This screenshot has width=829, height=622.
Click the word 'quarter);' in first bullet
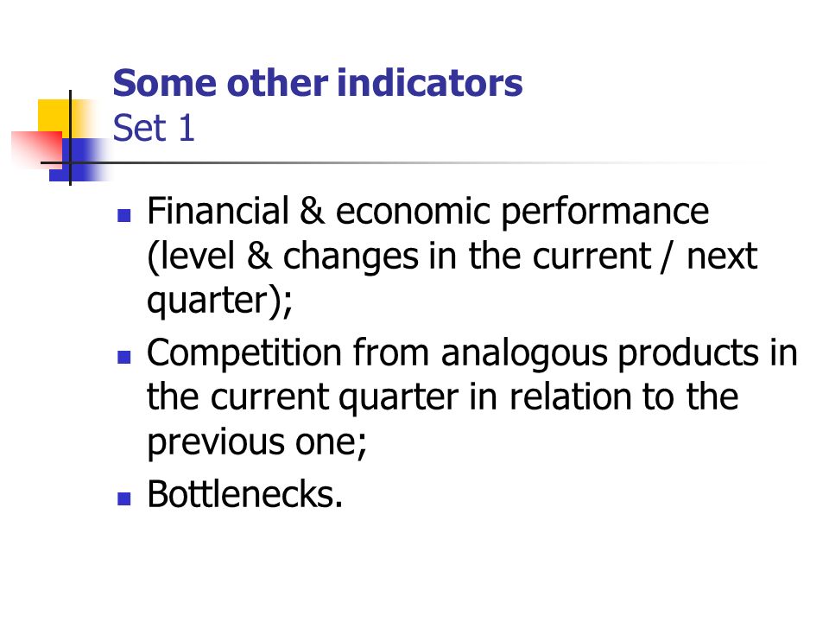tap(219, 301)
